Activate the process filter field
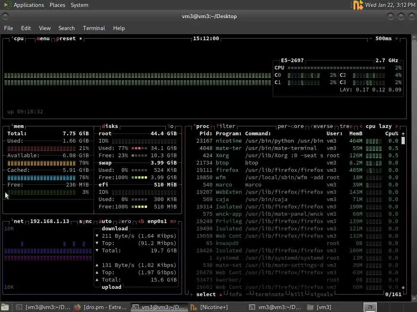 [226, 126]
